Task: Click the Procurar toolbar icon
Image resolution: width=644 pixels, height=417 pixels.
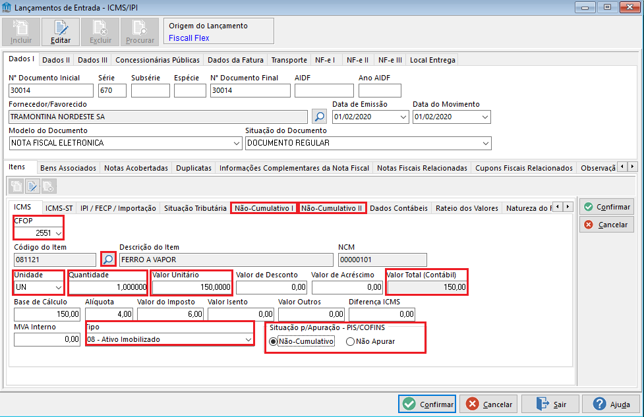Action: click(x=140, y=32)
